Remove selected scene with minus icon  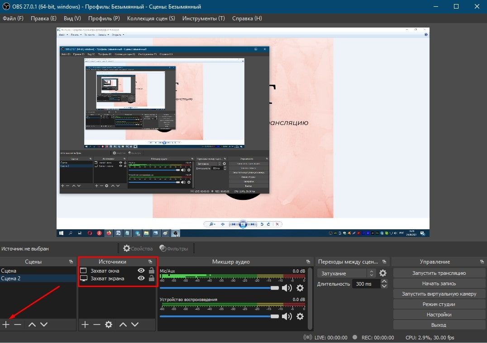tap(18, 324)
